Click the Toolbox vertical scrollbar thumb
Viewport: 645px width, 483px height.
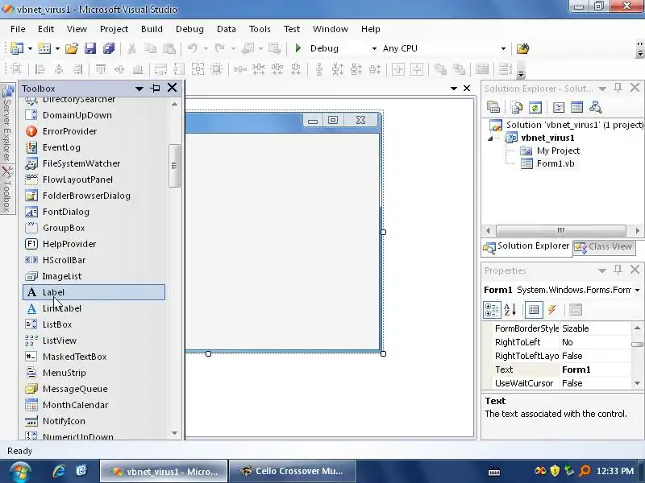[174, 166]
